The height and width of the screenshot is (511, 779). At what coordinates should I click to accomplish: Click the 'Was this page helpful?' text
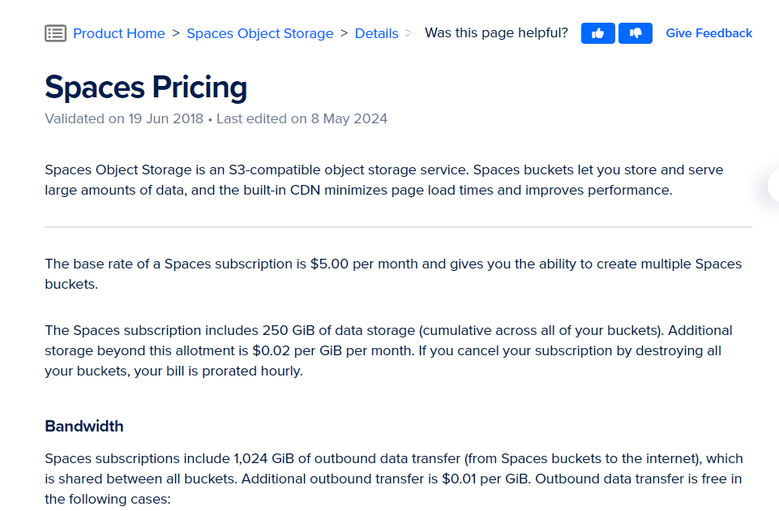(x=496, y=33)
